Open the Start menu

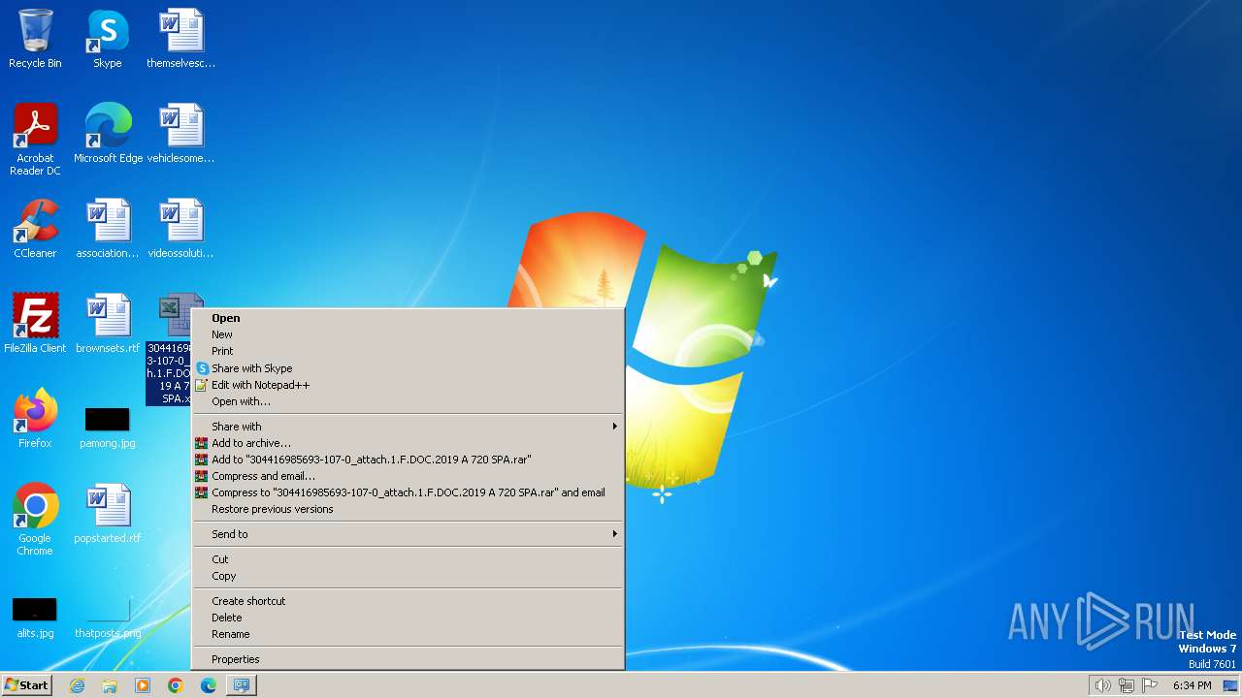tap(26, 685)
